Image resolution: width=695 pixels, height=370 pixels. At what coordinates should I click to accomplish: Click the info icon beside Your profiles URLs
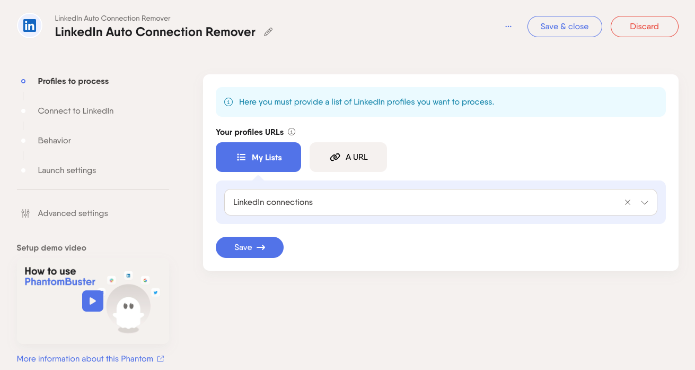tap(292, 132)
